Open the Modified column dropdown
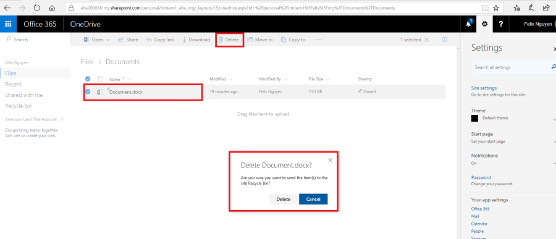 231,79
